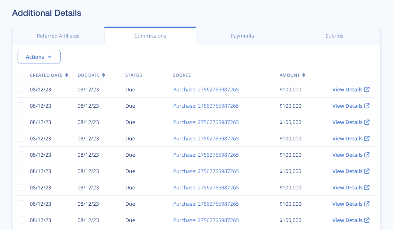Image resolution: width=393 pixels, height=230 pixels.
Task: Tick the select-all checkbox in table header
Action: coord(21,75)
